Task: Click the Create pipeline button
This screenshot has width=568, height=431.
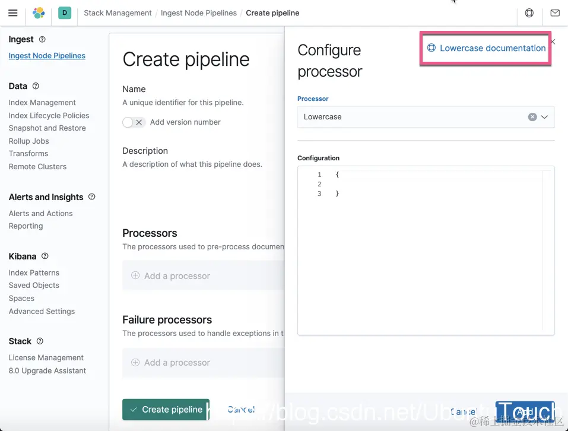Action: click(x=166, y=410)
